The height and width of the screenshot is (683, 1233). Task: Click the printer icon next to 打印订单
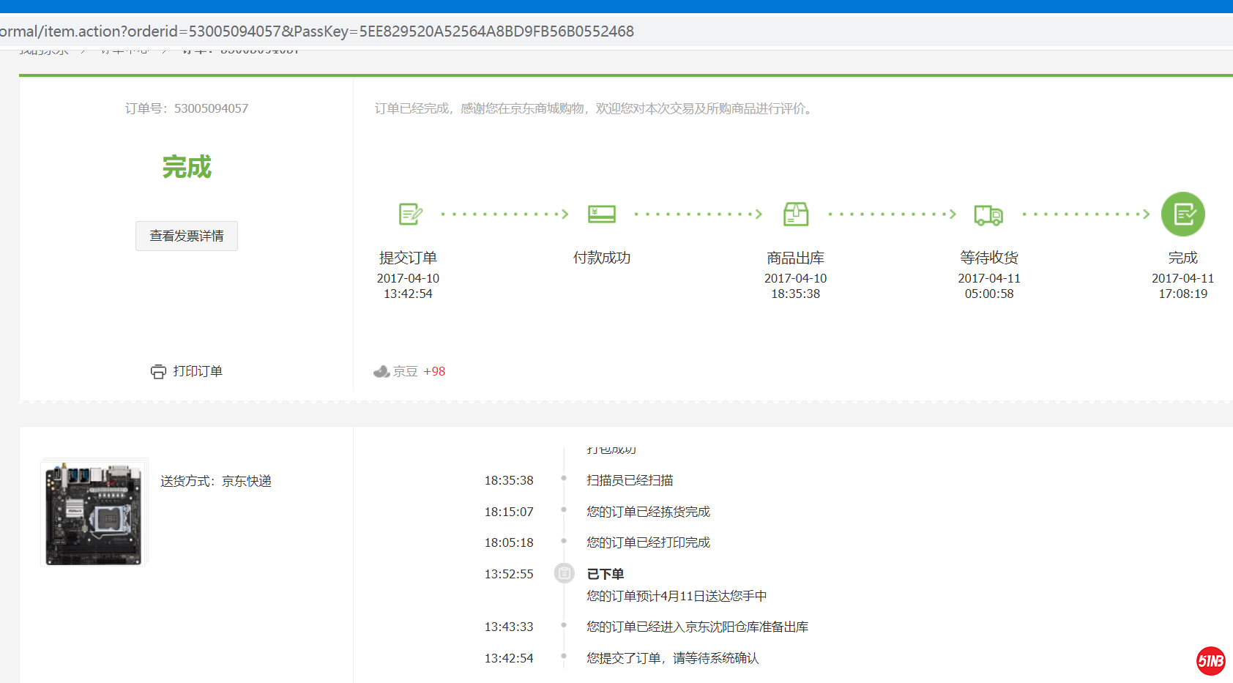[158, 371]
